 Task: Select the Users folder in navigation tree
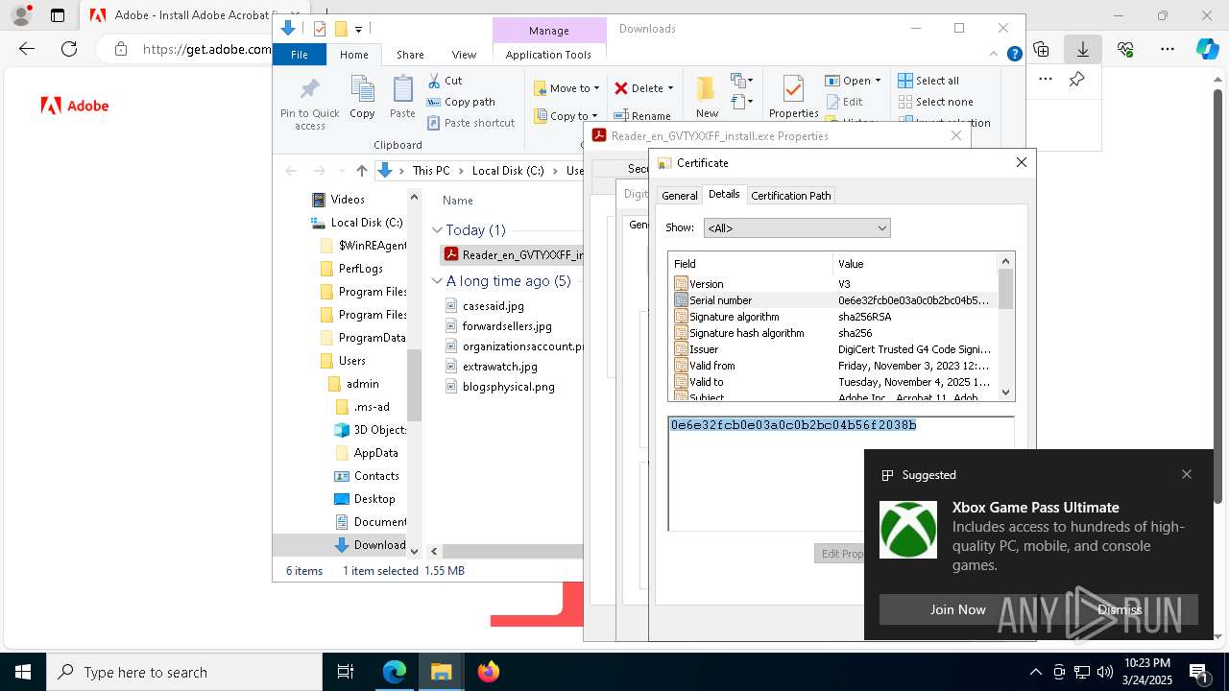click(351, 361)
